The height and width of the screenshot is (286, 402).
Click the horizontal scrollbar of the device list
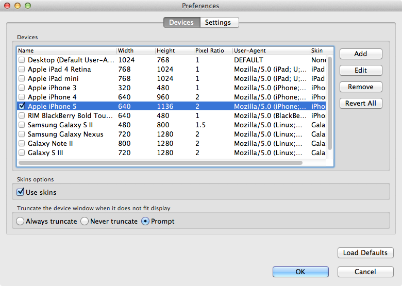(x=160, y=163)
